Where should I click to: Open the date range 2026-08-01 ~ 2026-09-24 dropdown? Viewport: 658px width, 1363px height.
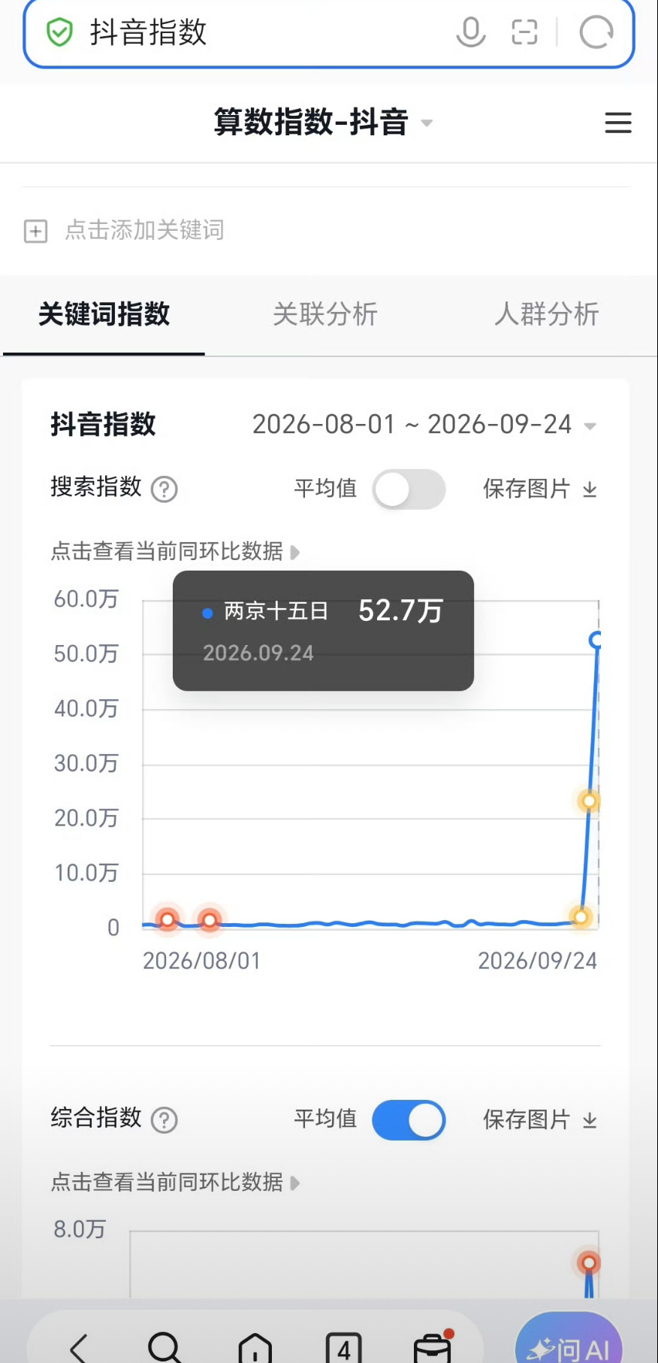click(x=424, y=425)
